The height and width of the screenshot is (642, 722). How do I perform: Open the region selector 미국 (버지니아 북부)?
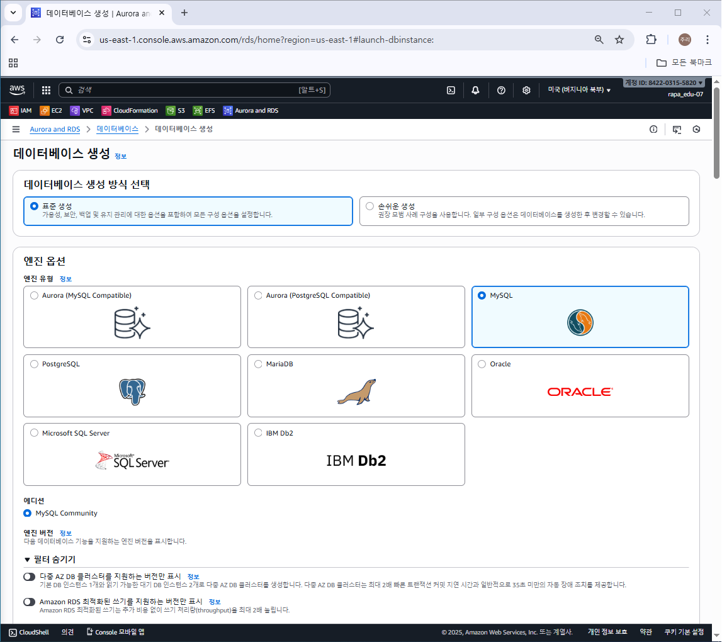pyautogui.click(x=579, y=90)
